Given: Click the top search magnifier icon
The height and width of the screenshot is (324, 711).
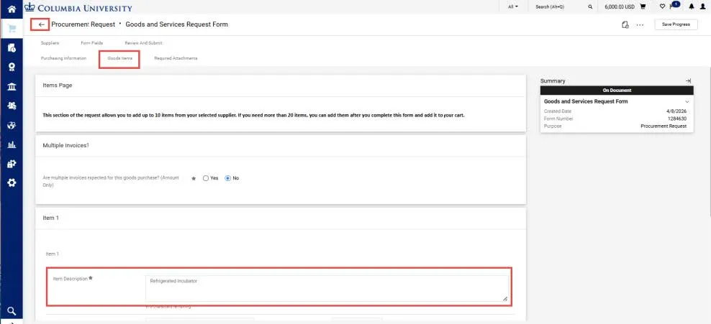Looking at the screenshot, I should 590,6.
